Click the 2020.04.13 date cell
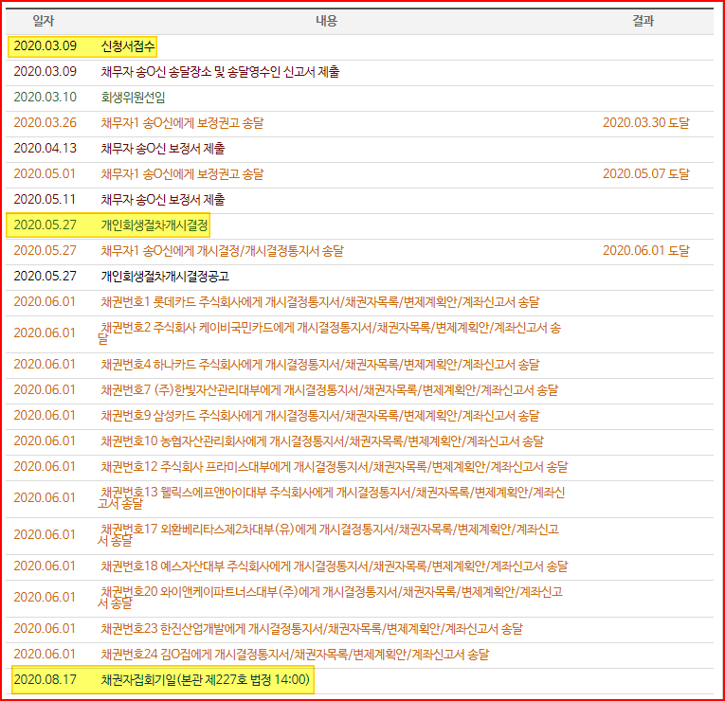Image resolution: width=725 pixels, height=701 pixels. (x=45, y=149)
